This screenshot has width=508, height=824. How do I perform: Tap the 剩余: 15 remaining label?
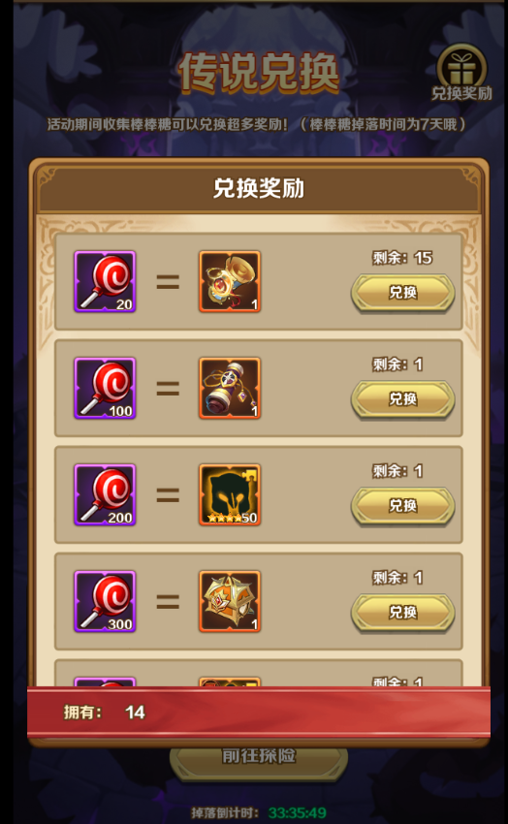(x=402, y=258)
